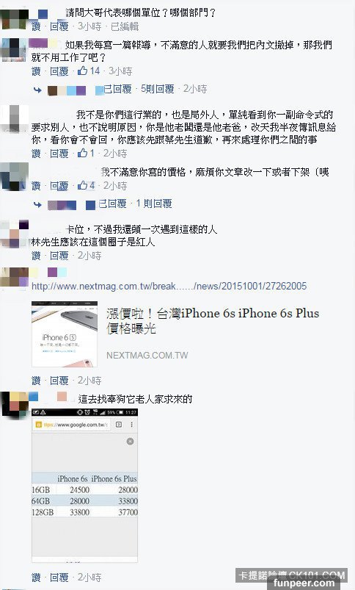Click the google.com.tw address bar in the screenshot
Image resolution: width=355 pixels, height=590 pixels.
71,425
